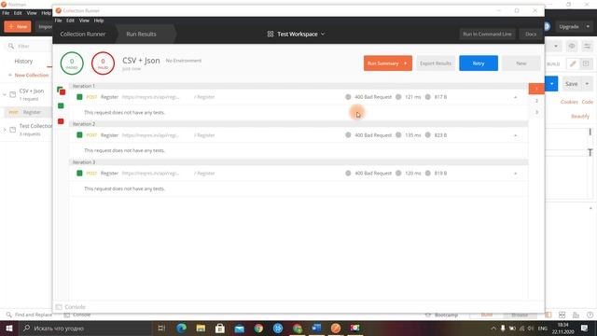597x336 pixels.
Task: Switch to Run Results tab
Action: coord(141,34)
